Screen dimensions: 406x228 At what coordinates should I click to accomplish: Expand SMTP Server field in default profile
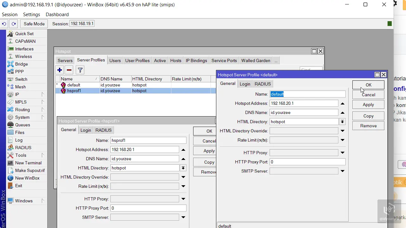coord(342,171)
